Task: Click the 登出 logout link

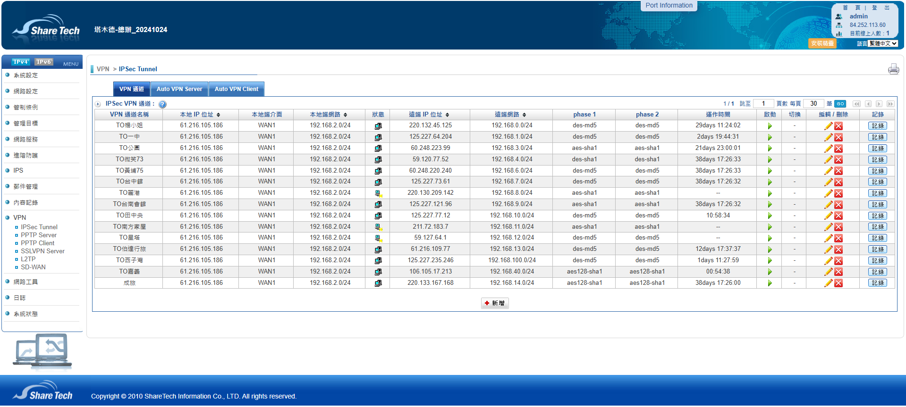Action: (x=881, y=8)
